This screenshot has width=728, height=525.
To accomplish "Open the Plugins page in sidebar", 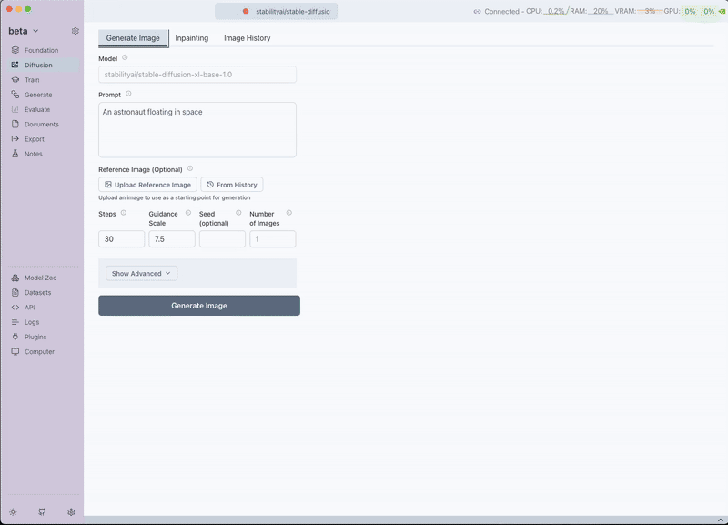I will (35, 337).
